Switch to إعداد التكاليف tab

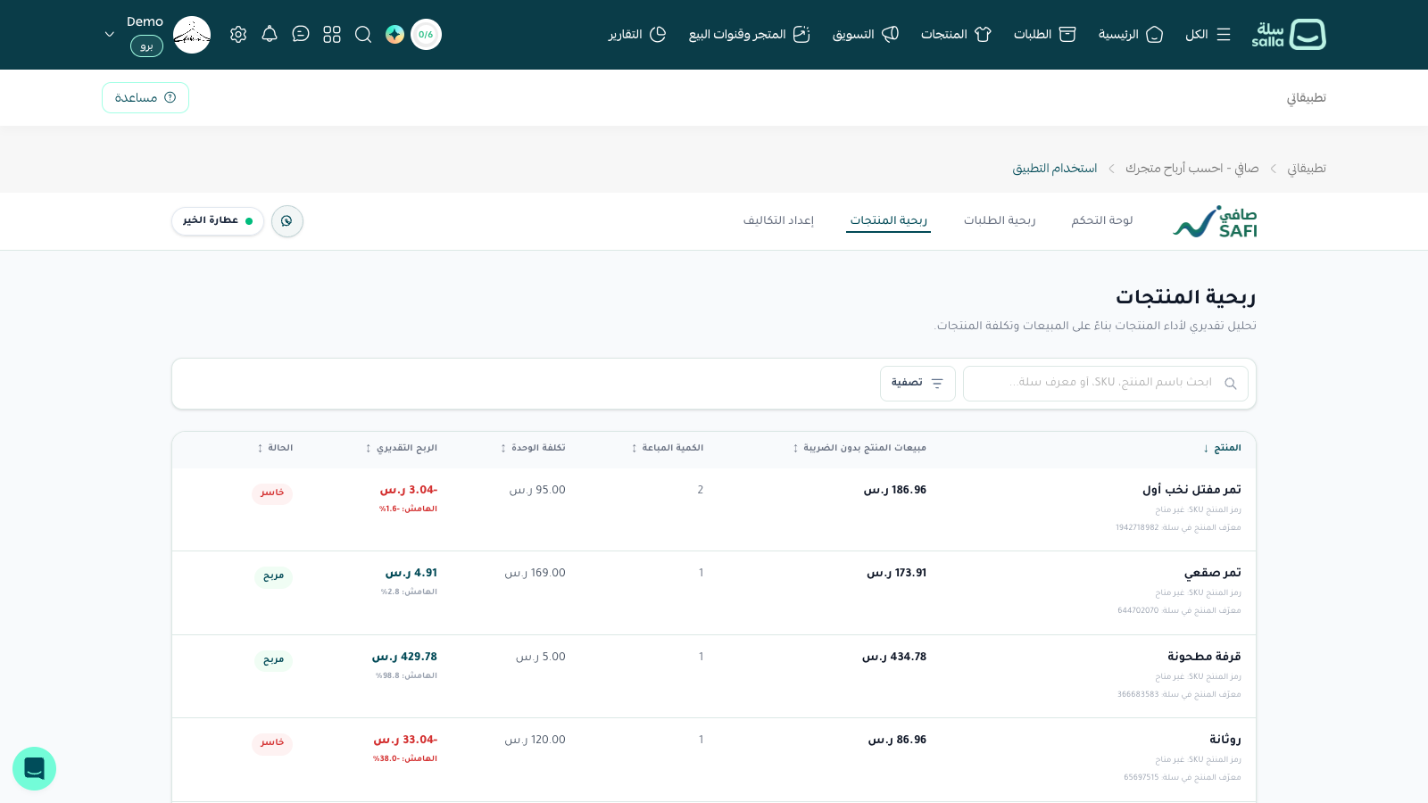[778, 220]
